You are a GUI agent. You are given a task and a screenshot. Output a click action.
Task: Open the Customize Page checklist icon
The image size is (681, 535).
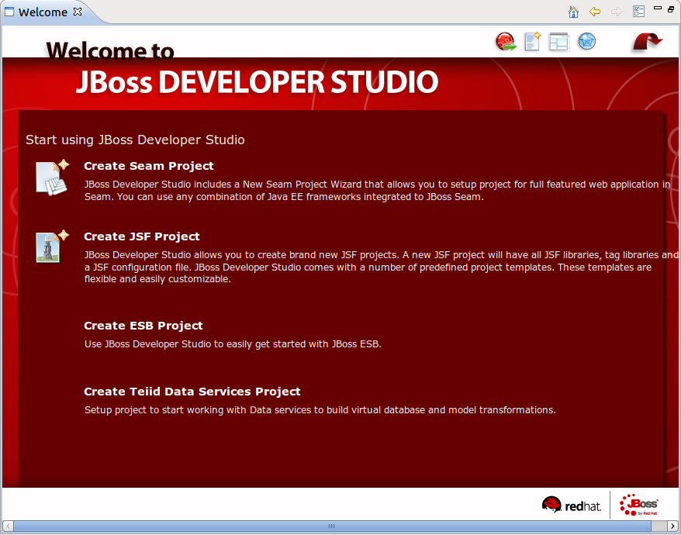638,12
